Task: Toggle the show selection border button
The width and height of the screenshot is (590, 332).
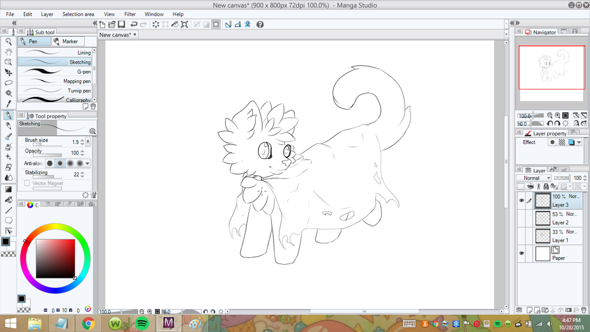Action: pos(215,24)
